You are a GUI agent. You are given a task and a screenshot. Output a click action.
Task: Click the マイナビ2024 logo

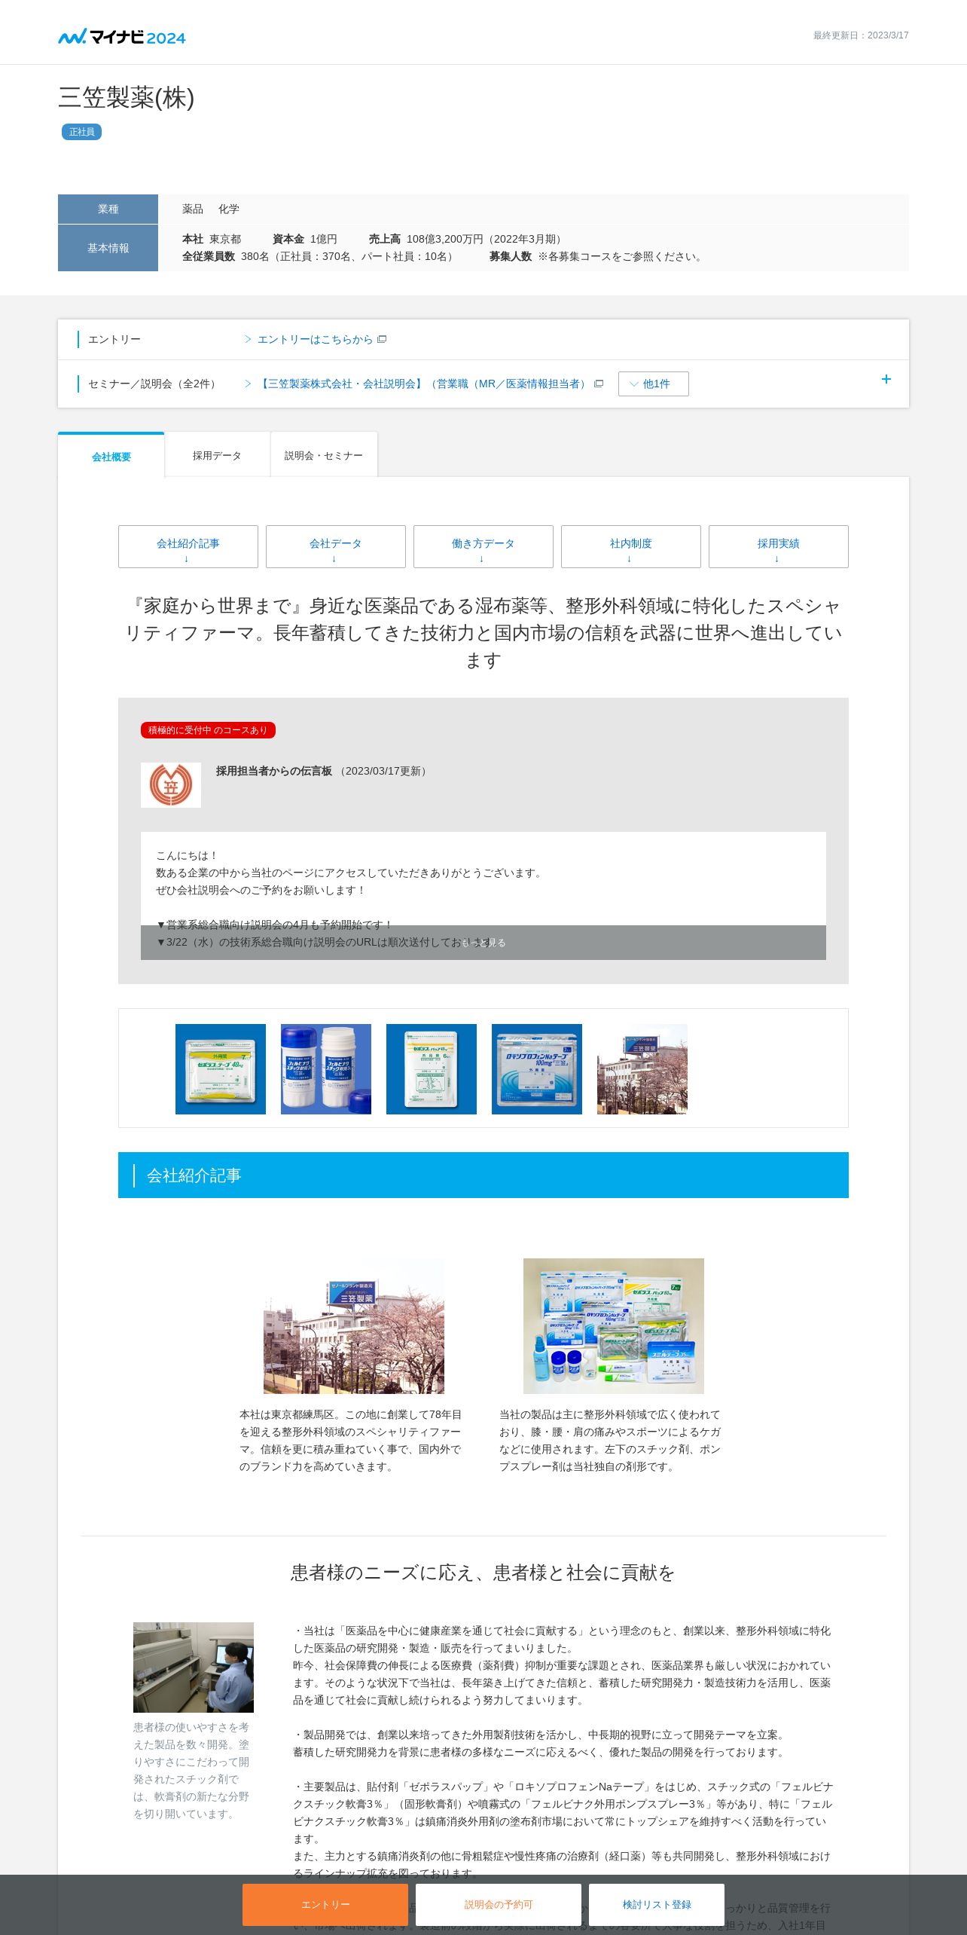click(x=121, y=36)
